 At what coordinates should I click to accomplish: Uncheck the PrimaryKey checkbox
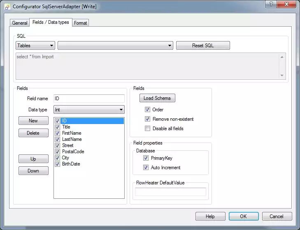point(146,158)
